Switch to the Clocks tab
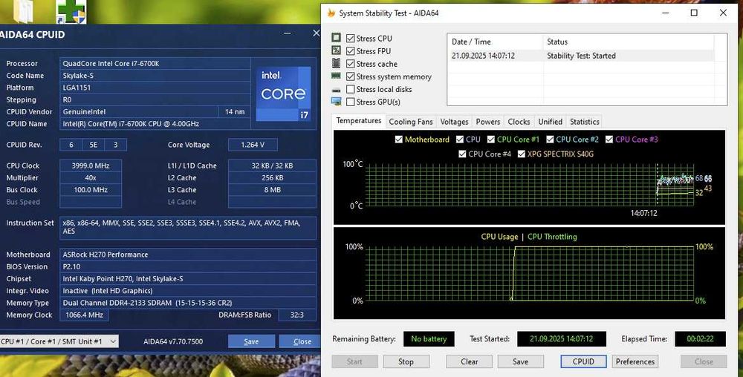The image size is (743, 377). (519, 122)
